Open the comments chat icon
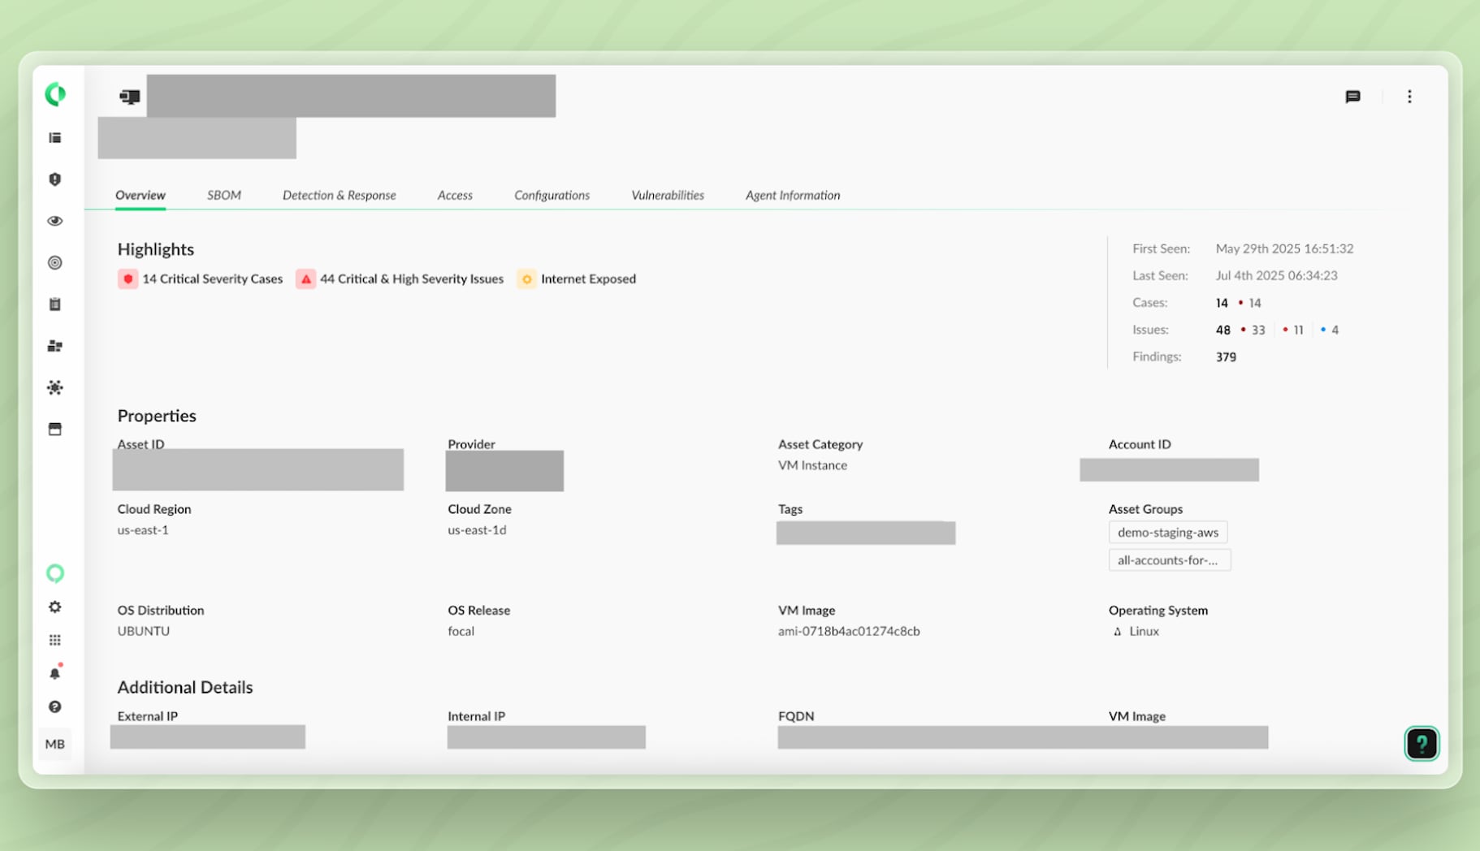Image resolution: width=1480 pixels, height=851 pixels. tap(1352, 97)
